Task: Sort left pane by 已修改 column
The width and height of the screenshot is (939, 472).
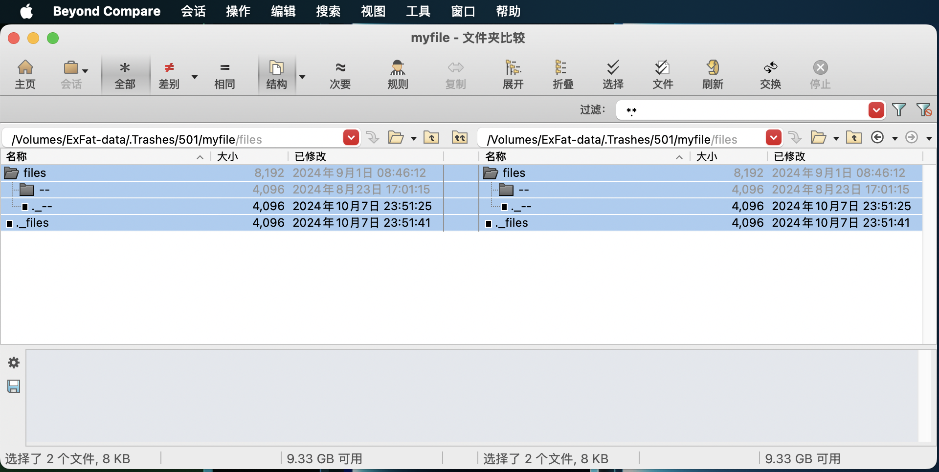Action: pyautogui.click(x=366, y=156)
